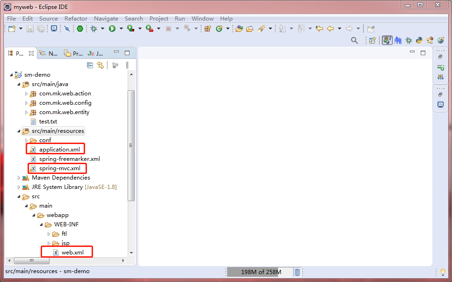Expand the com.mk.web.action package
452x282 pixels.
(26, 94)
